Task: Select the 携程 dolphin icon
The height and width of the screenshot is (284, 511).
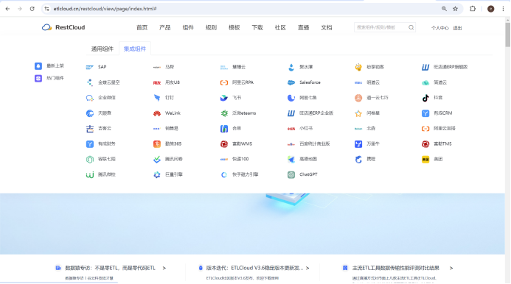Action: (358, 160)
